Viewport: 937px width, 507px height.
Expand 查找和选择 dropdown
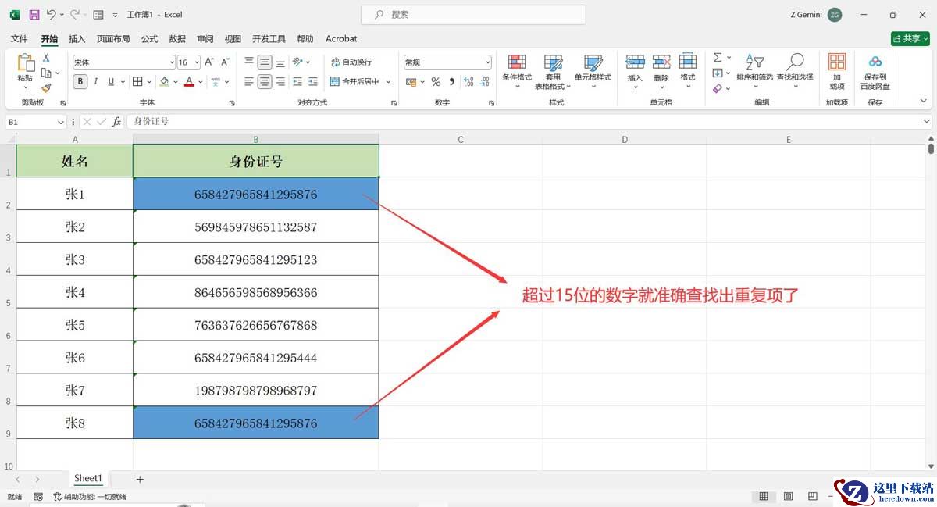pyautogui.click(x=795, y=87)
